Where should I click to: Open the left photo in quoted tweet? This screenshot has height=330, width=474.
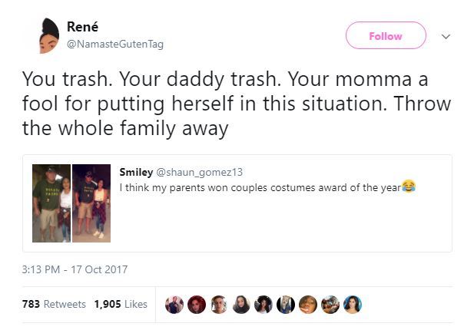click(x=51, y=203)
